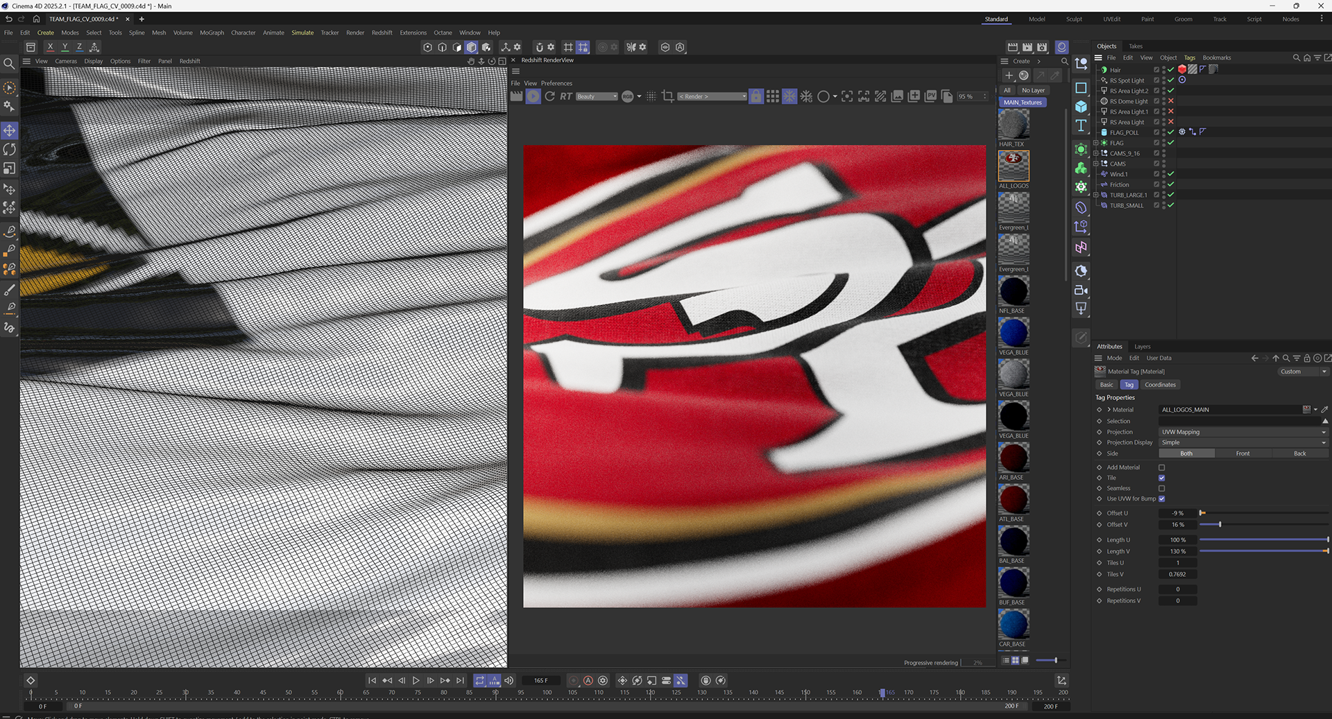Open the Render camera dropdown

[x=712, y=96]
